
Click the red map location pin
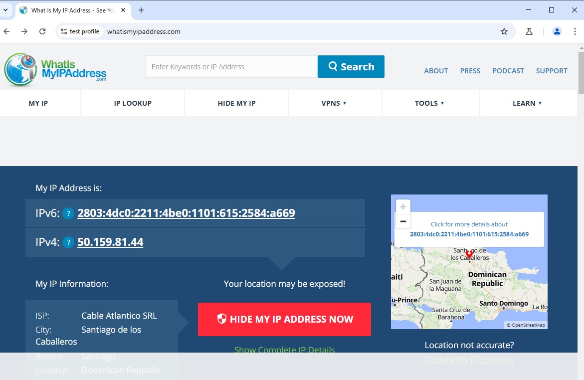(x=469, y=254)
